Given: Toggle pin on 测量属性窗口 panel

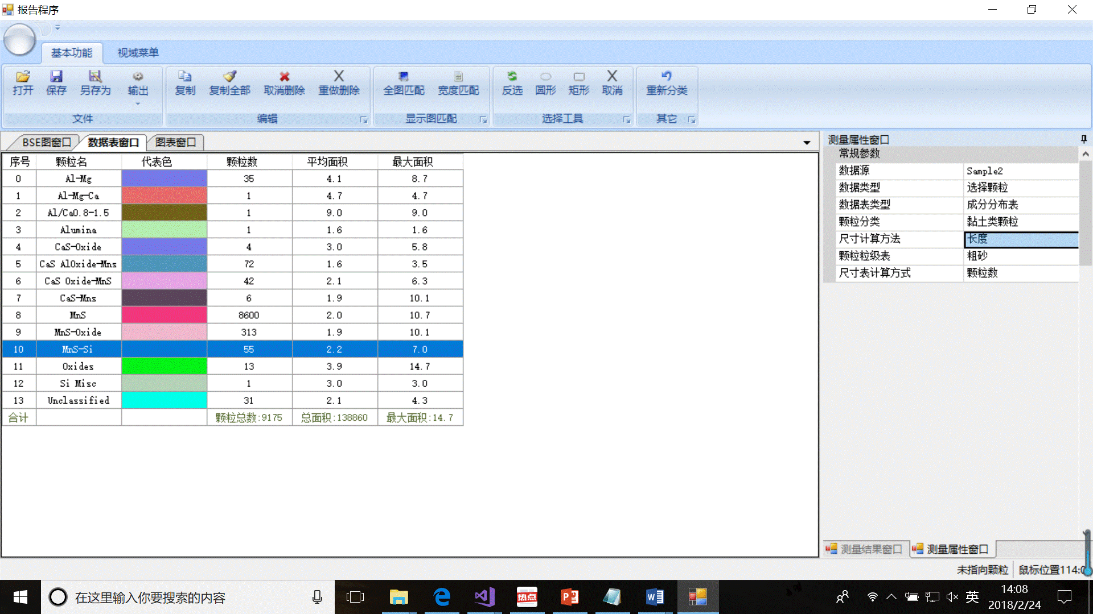Looking at the screenshot, I should click(x=1083, y=139).
